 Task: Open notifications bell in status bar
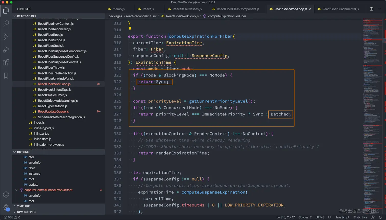[380, 217]
